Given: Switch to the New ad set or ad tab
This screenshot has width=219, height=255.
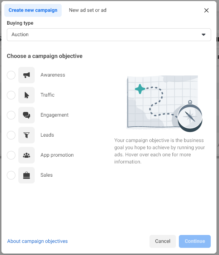Looking at the screenshot, I should [88, 10].
